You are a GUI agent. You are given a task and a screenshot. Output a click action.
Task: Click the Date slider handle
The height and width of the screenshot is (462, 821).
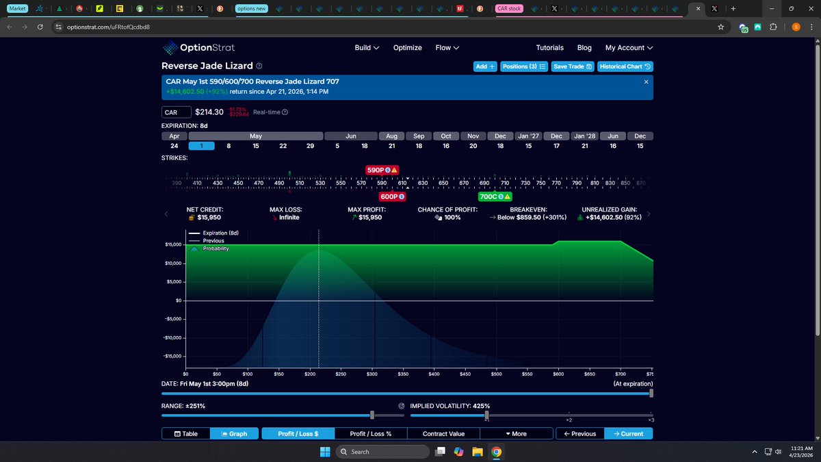pos(651,394)
